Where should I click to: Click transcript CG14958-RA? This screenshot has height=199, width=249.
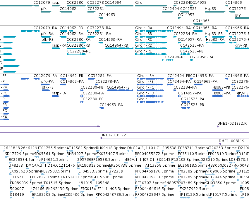point(192,60)
